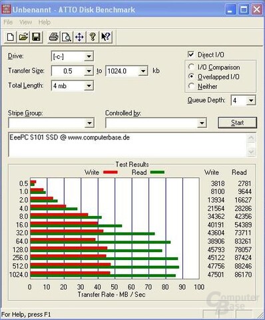This screenshot has height=320, width=265.
Task: Click the 1024.0 row write value 47501
Action: (216, 275)
